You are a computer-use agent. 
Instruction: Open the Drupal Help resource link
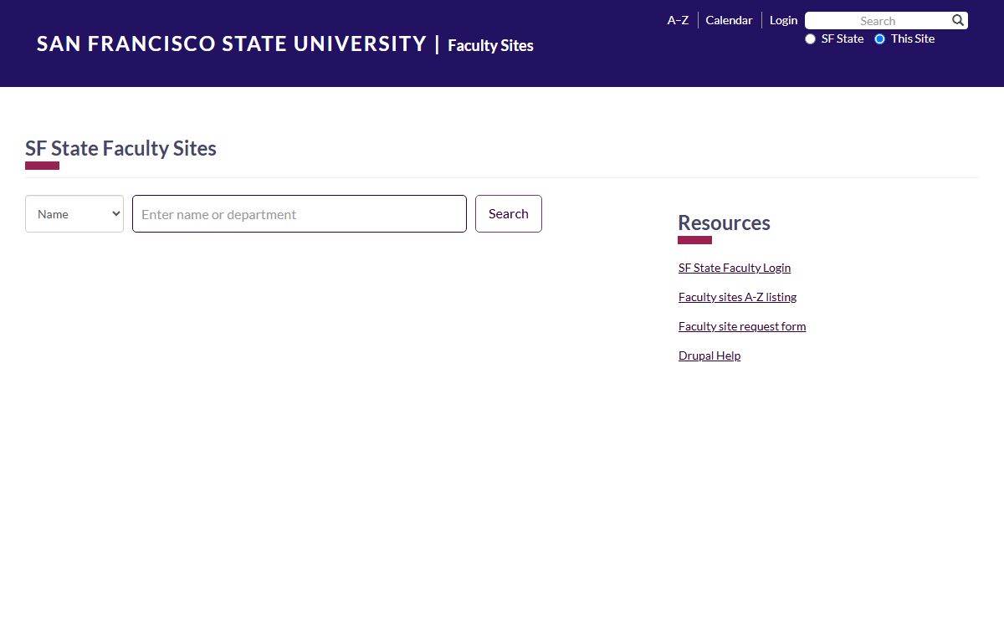(x=709, y=356)
